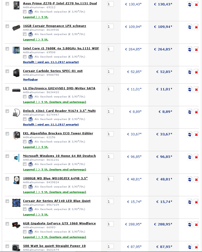Delete 16GB Corsair Vengeance LPX item
Image resolution: width=202 pixels, height=252 pixels.
tap(196, 27)
